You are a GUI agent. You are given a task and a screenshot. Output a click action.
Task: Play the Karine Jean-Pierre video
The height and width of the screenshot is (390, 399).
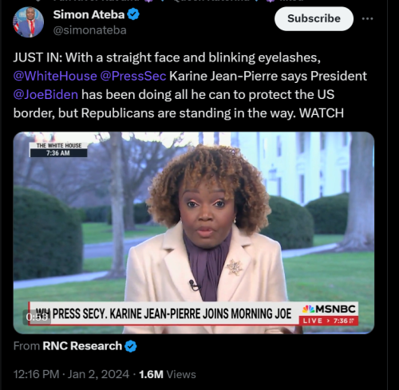click(x=194, y=233)
